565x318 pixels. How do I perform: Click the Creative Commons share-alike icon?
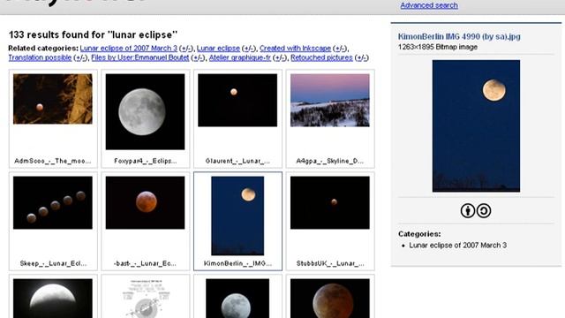(484, 210)
